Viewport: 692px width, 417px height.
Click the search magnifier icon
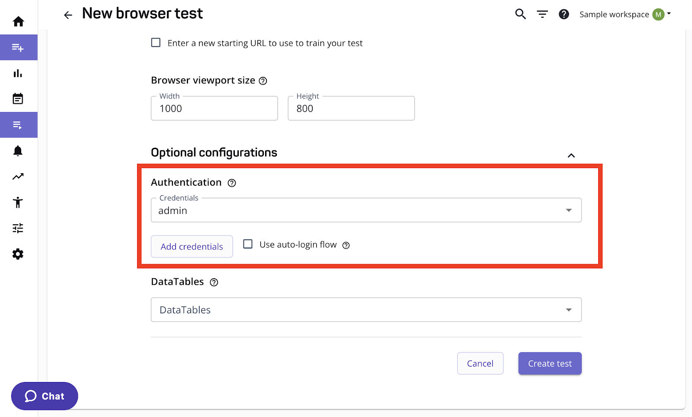point(520,14)
